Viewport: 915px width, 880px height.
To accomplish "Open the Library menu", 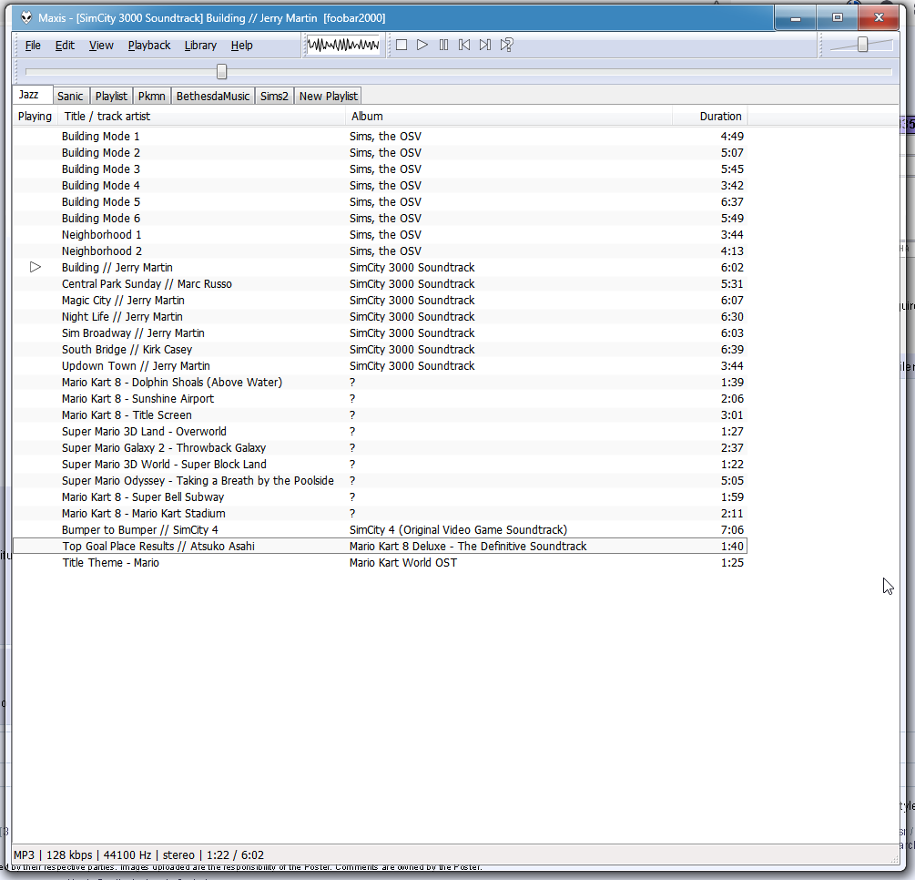I will coord(200,45).
